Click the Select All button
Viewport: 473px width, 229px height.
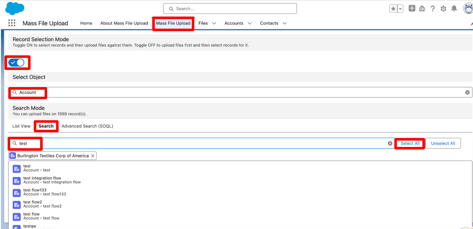coord(410,143)
